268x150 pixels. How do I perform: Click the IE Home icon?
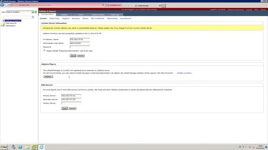259,5
